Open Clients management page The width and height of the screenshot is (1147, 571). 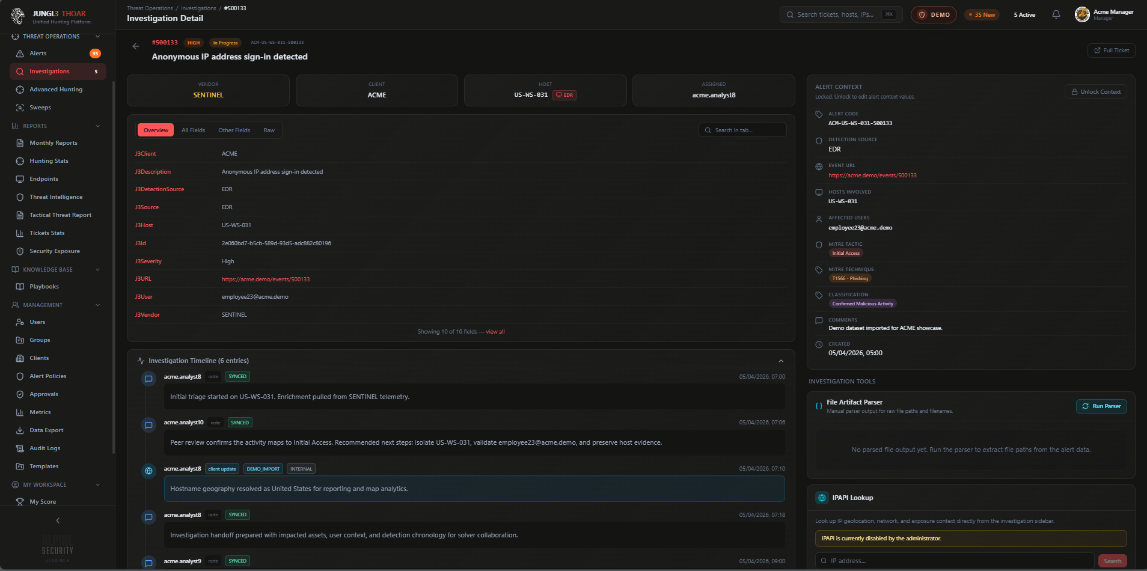pos(58,358)
